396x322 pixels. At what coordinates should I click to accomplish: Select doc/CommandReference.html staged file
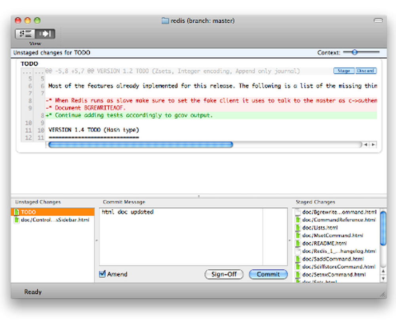tap(336, 220)
